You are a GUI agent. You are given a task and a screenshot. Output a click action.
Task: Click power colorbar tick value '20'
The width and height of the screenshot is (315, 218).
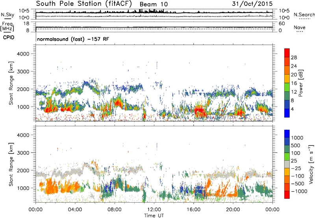coord(294,75)
